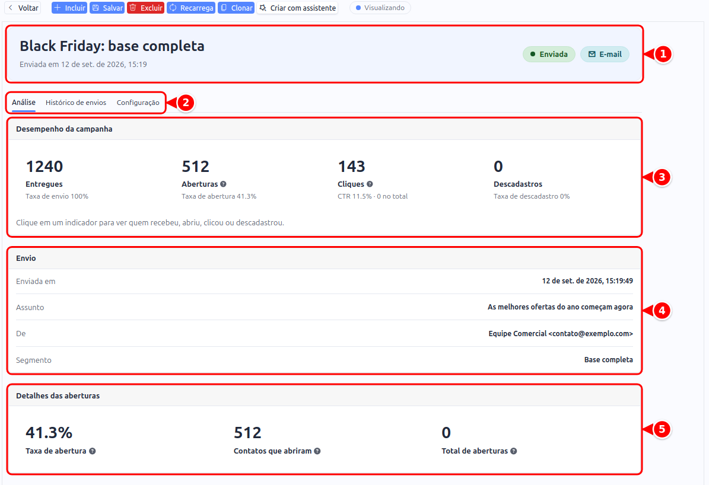
Task: Duplicate campaign with Clonar button
Action: 236,8
